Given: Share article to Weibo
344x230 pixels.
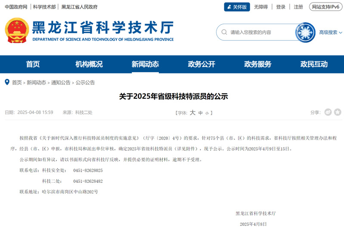Looking at the screenshot, I should [x=328, y=112].
